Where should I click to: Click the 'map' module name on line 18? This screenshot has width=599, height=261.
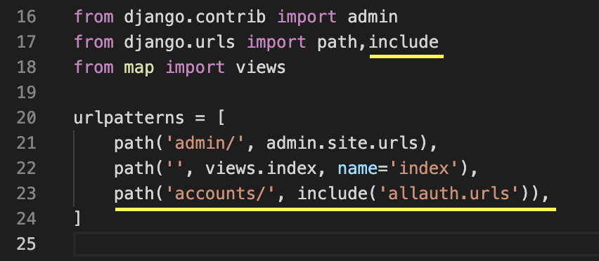pos(139,69)
